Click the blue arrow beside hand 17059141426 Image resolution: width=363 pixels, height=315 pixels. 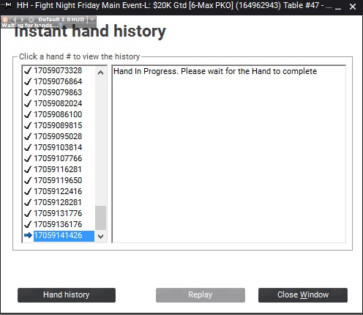coord(28,235)
